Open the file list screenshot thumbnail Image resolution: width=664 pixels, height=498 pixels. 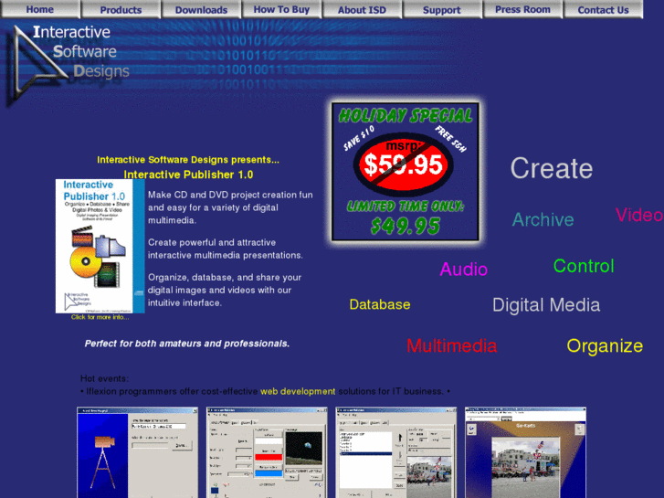(x=396, y=452)
